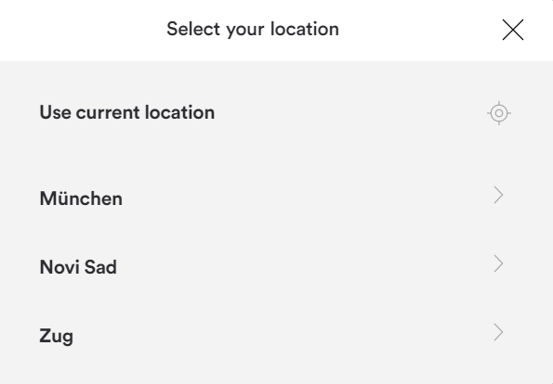The height and width of the screenshot is (384, 553).
Task: Activate the Use current location option
Action: 277,112
